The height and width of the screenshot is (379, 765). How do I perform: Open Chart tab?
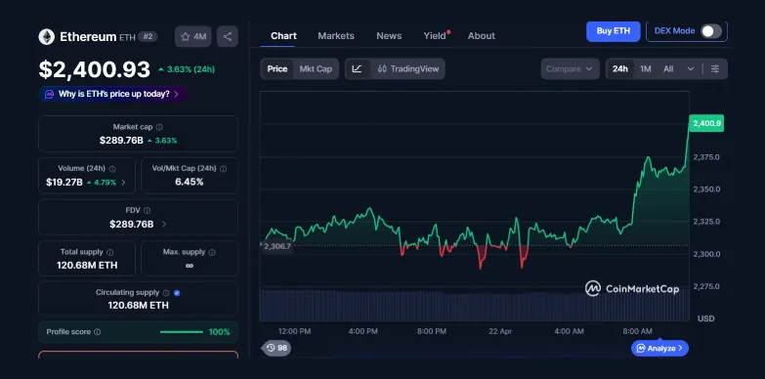[283, 35]
